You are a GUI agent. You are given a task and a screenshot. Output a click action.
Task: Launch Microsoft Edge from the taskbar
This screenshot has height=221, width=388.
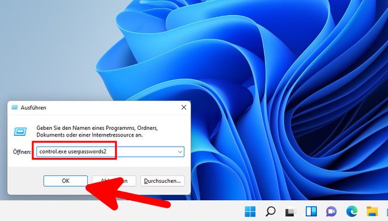[x=352, y=211]
